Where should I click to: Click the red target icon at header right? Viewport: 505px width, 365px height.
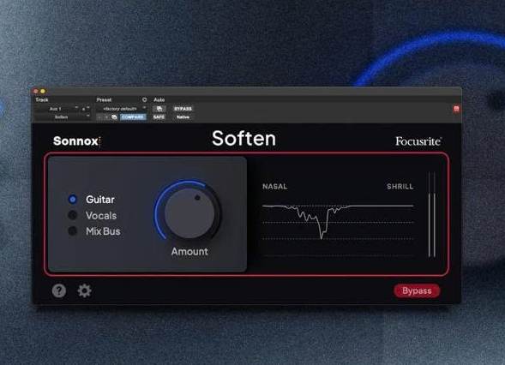coord(456,109)
